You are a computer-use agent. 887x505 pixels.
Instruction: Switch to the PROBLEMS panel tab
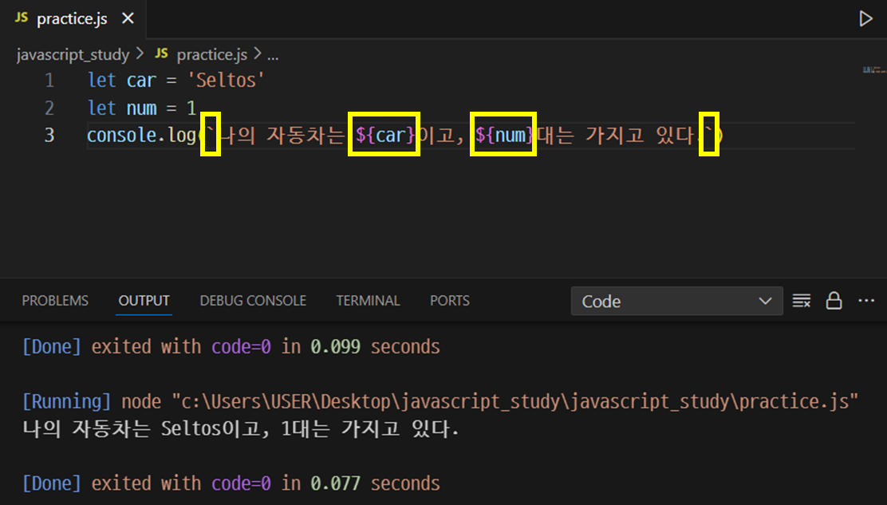[x=55, y=300]
